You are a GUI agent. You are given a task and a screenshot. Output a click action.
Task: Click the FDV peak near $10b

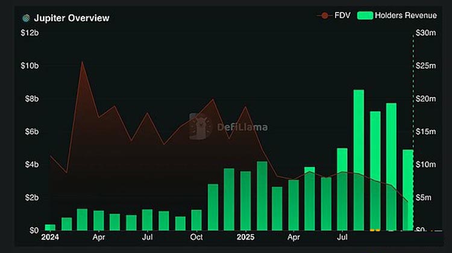click(x=82, y=62)
